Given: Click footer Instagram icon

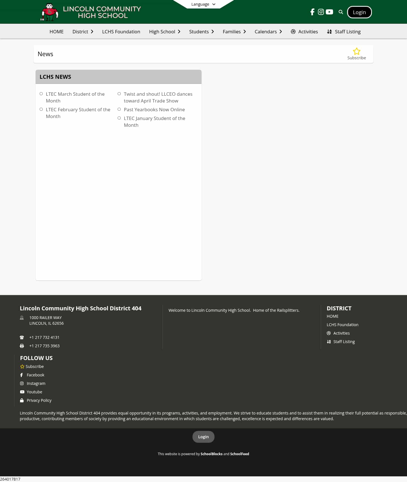Looking at the screenshot, I should click(22, 383).
